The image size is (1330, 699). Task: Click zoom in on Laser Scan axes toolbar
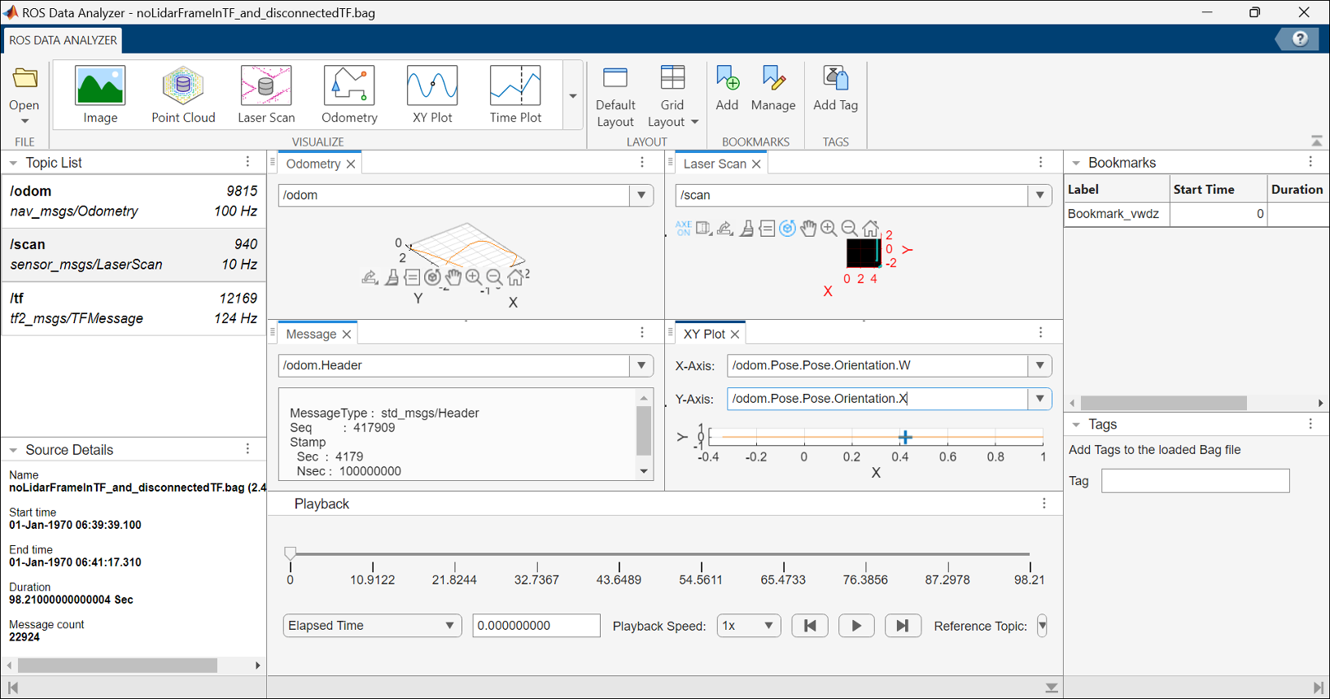829,228
